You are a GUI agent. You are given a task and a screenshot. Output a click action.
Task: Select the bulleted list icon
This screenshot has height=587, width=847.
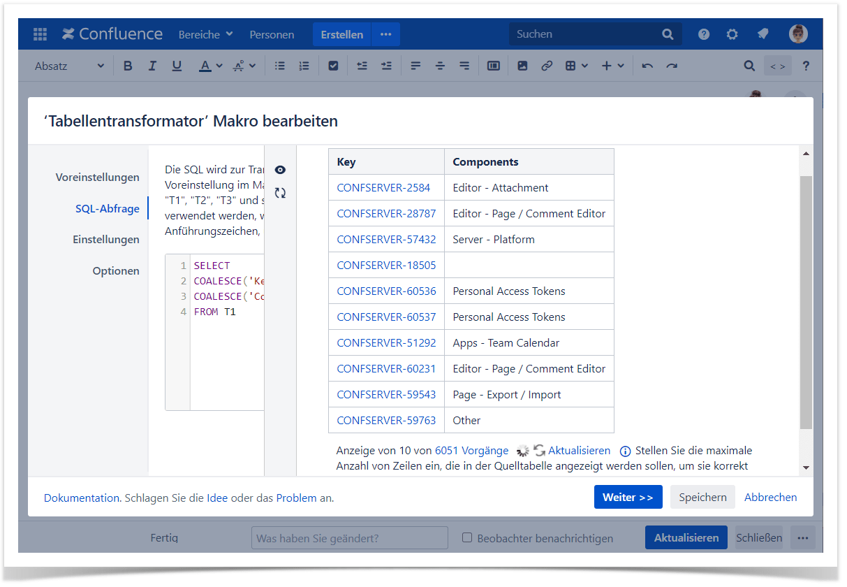click(x=279, y=65)
